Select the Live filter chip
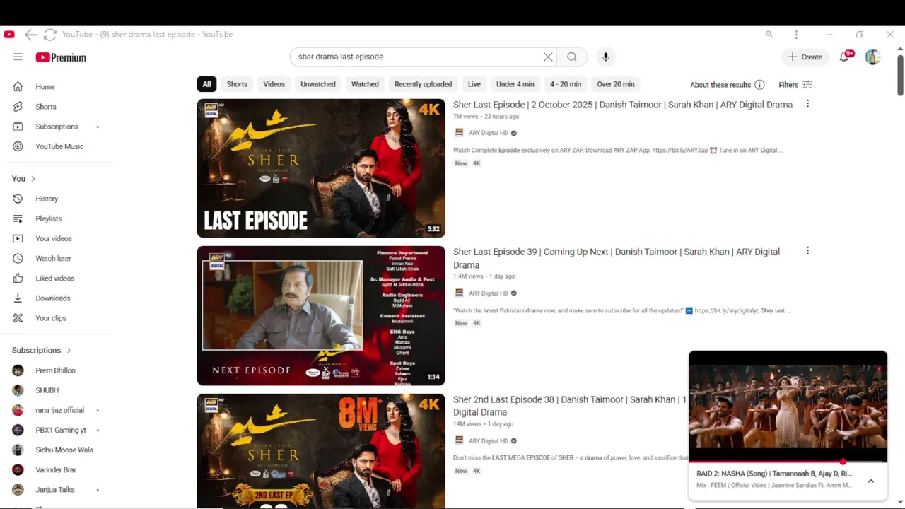 (x=474, y=84)
